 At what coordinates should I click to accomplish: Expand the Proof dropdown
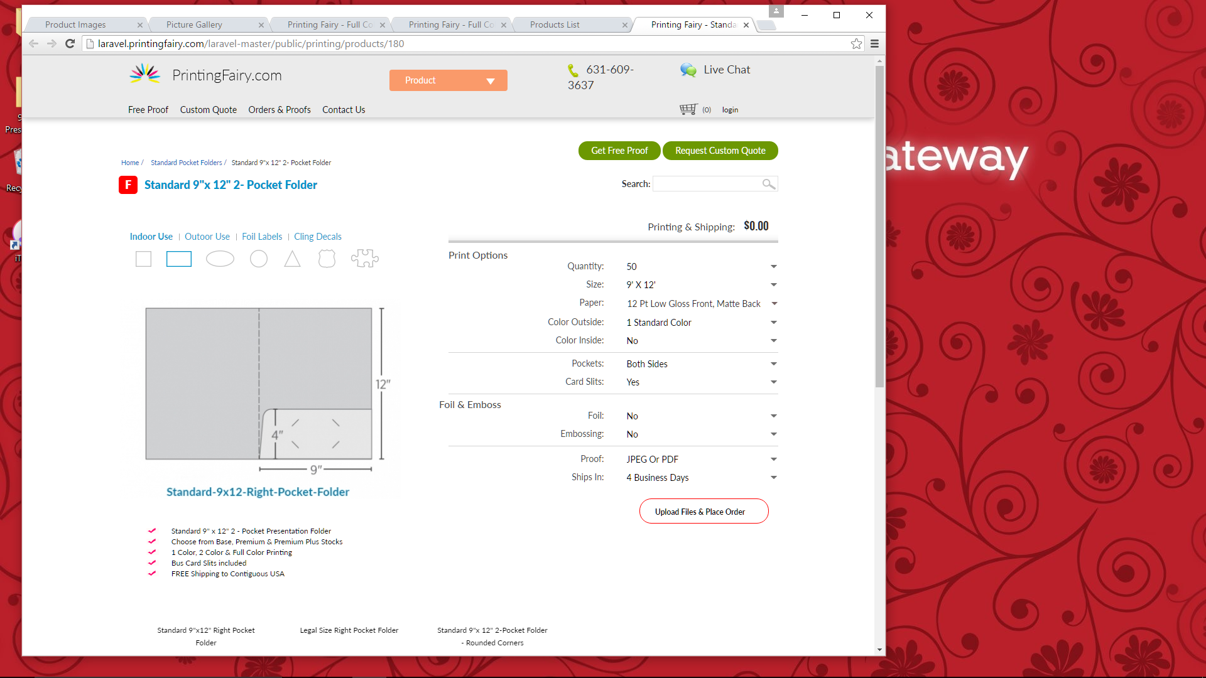(701, 460)
